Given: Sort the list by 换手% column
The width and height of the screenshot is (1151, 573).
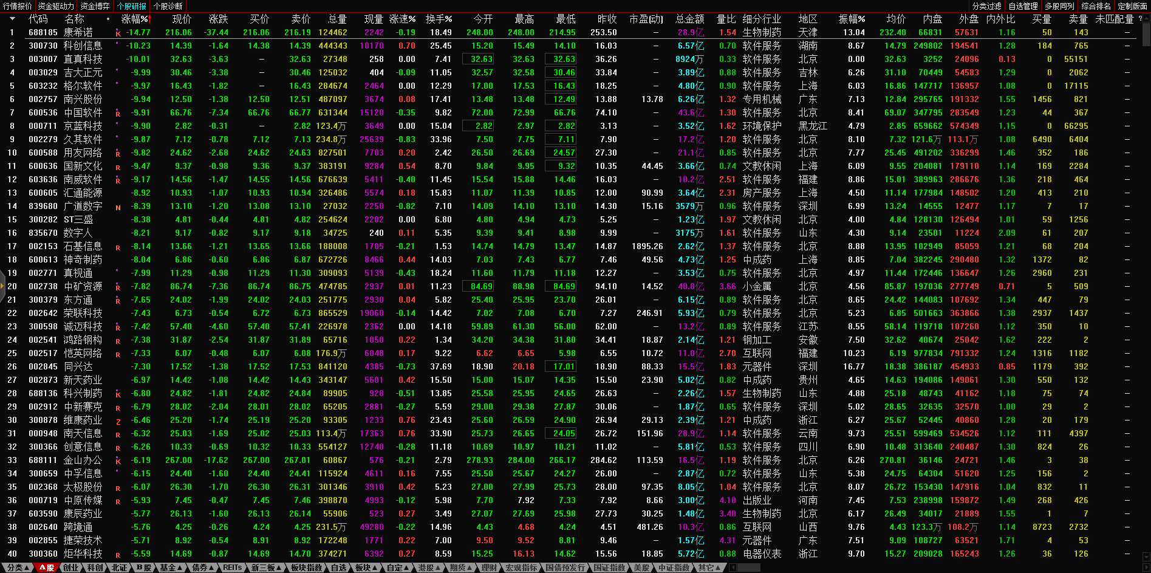Looking at the screenshot, I should point(439,19).
